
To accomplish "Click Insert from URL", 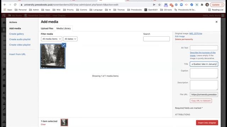I will [x=17, y=54].
